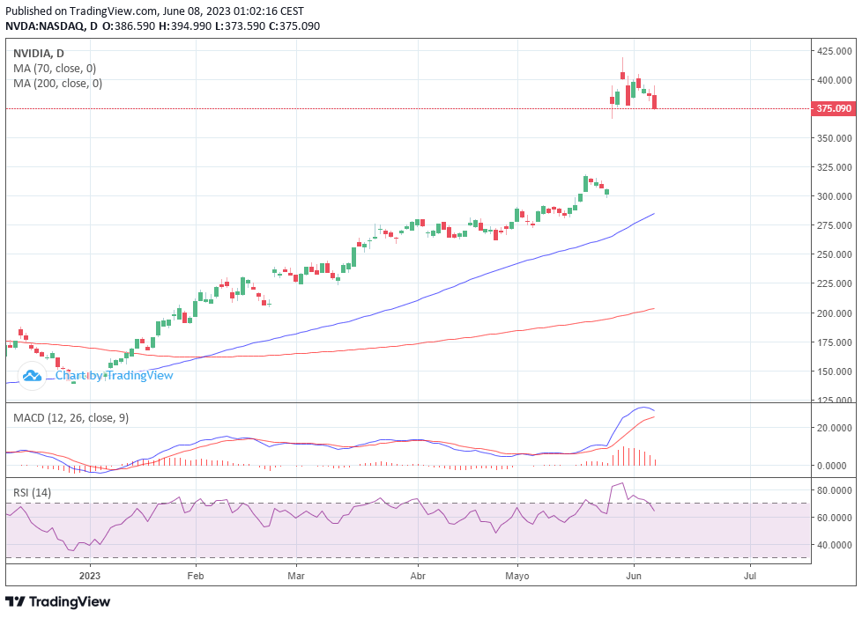This screenshot has height=618, width=862.
Task: Click the 'Published on TradingView.com' header text
Action: 81,11
